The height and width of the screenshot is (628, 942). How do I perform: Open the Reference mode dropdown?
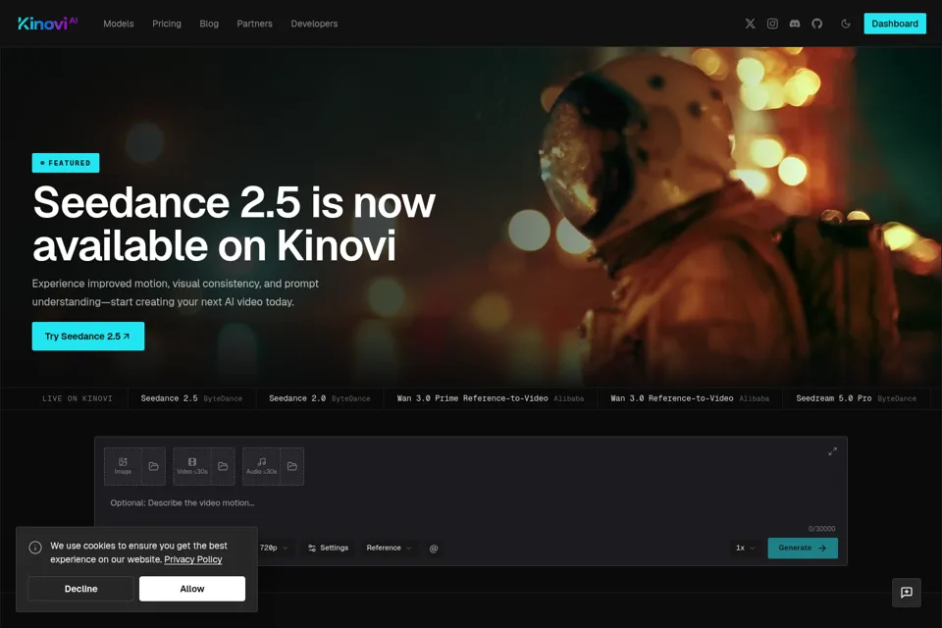coord(389,549)
